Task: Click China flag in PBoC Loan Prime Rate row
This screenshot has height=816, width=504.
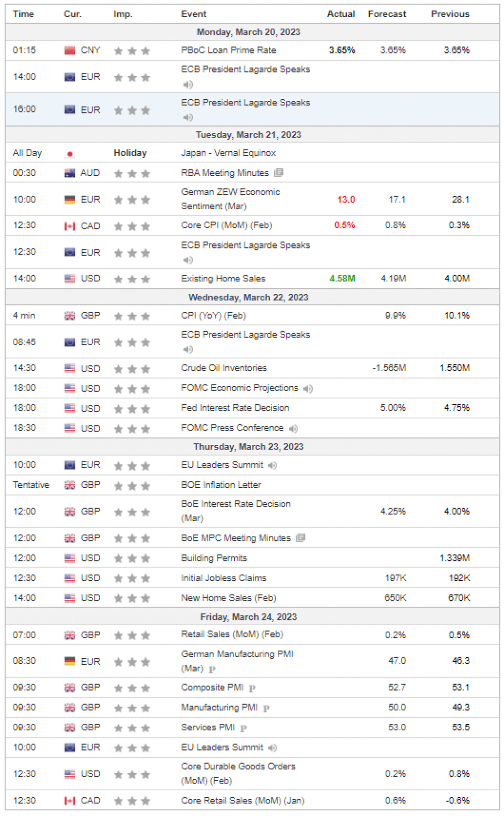Action: 70,50
